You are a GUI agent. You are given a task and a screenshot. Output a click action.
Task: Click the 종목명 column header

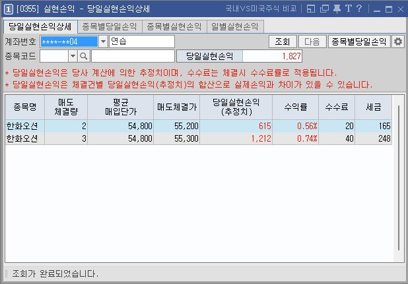coord(25,107)
